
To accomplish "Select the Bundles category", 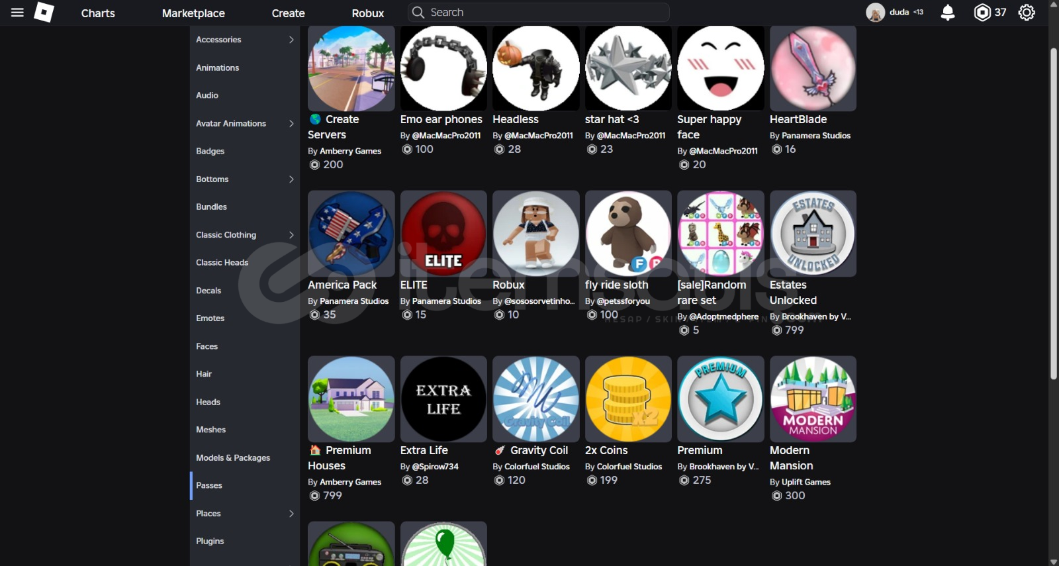I will 212,207.
